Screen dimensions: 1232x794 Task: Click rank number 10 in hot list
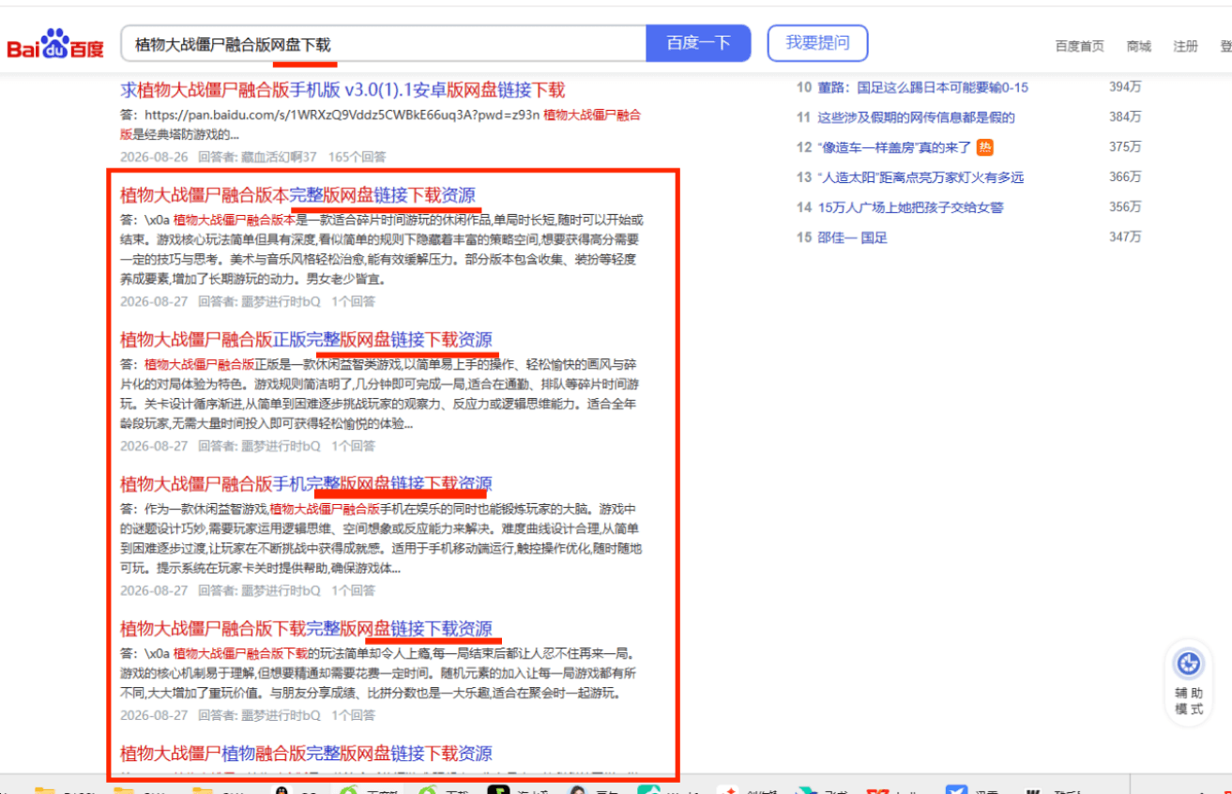[803, 87]
